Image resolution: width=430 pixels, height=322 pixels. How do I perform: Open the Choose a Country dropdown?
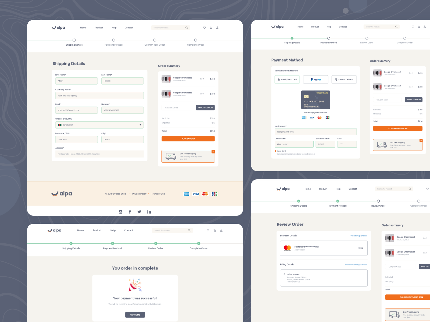(140, 125)
